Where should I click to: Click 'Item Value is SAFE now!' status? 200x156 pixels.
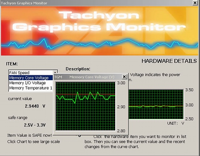(30, 135)
